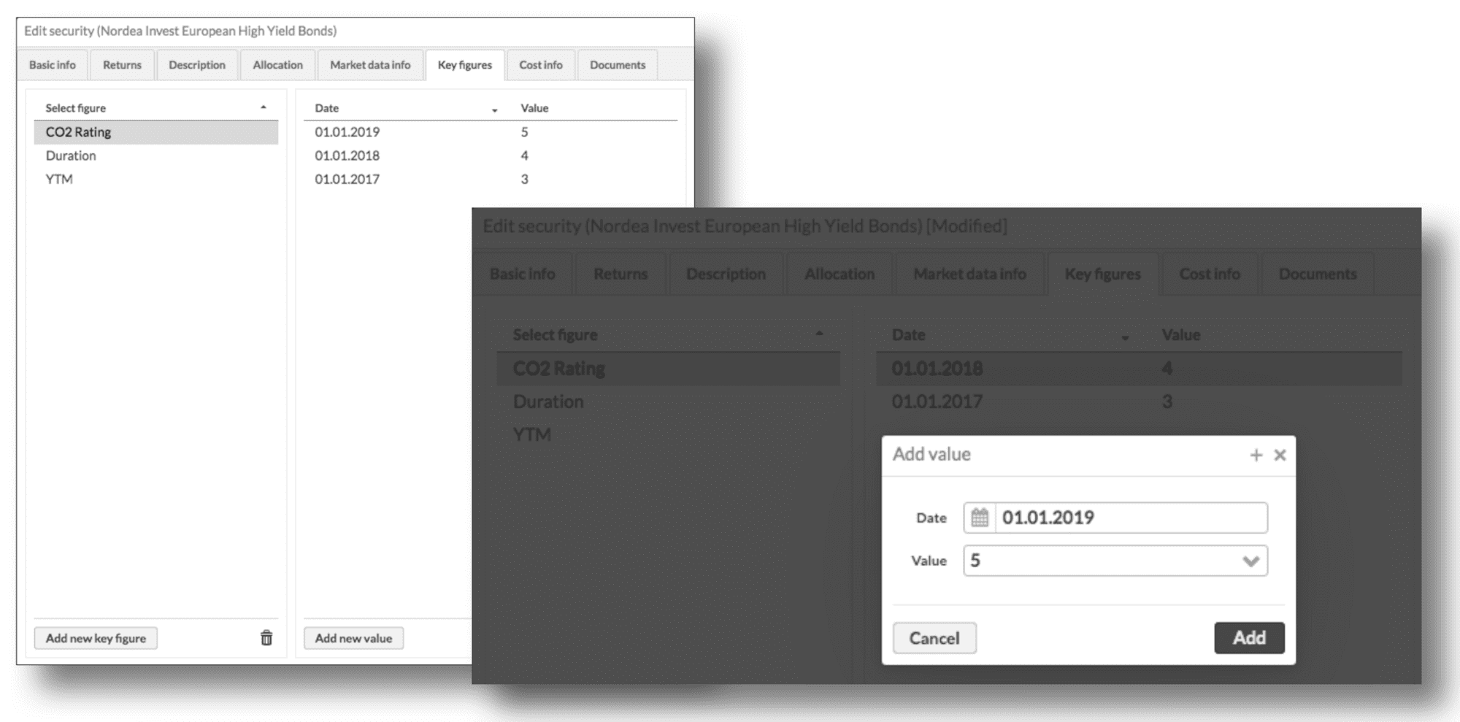Click the Date column header in the front window
Viewport: 1460px width, 722px height.
[327, 108]
